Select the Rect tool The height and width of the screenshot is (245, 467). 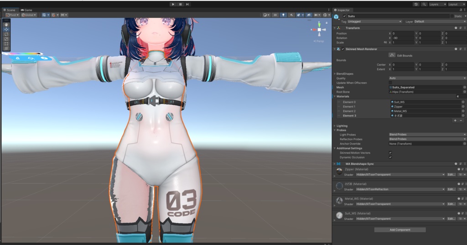pos(6,43)
